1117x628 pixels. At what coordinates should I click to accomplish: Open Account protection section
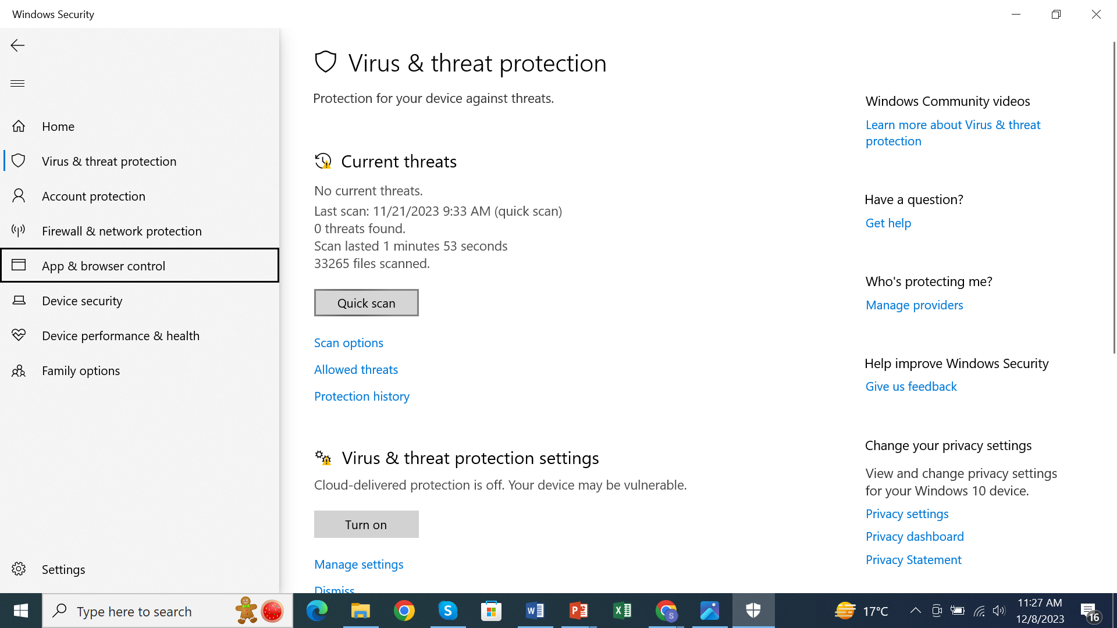(x=94, y=195)
